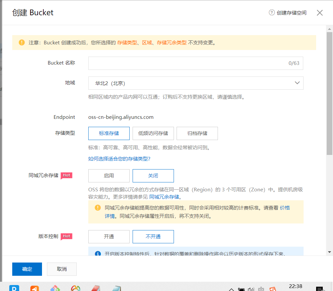Select 低频访问存储 storage option
The image size is (333, 291).
click(x=153, y=133)
